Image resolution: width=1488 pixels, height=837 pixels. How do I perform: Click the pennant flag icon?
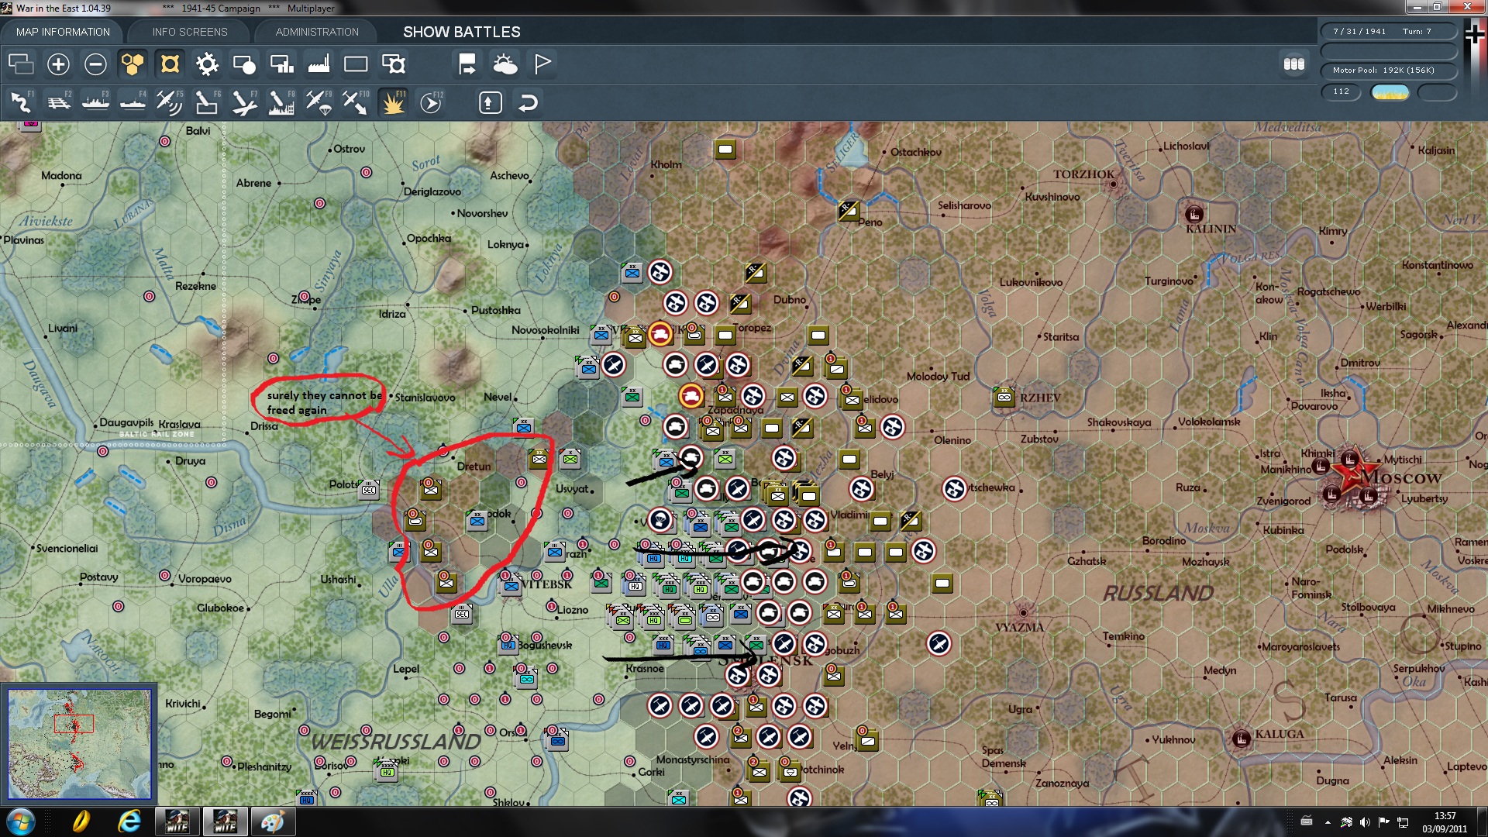pyautogui.click(x=542, y=64)
